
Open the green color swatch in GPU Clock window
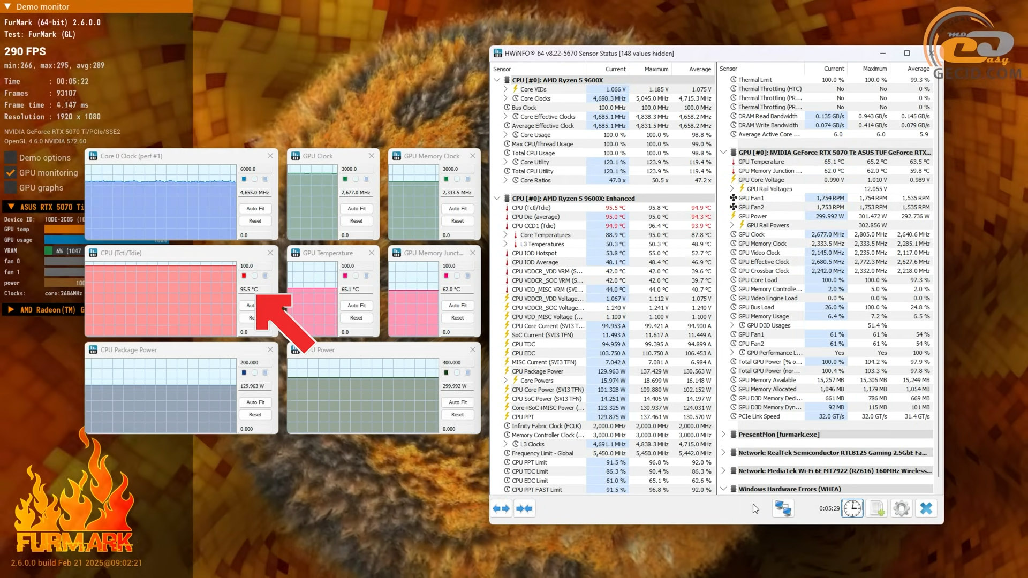(345, 179)
